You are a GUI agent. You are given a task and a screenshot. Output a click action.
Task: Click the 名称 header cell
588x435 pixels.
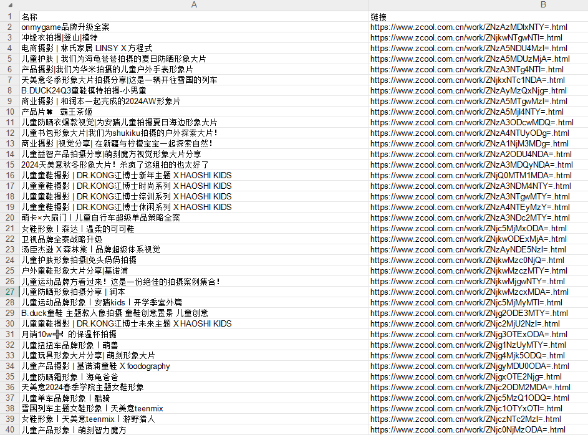pyautogui.click(x=194, y=16)
